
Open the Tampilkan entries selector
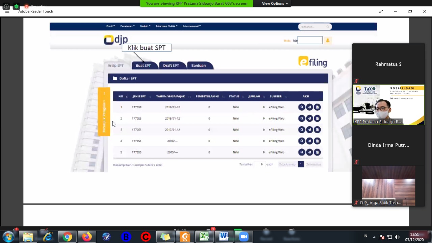[259, 165]
